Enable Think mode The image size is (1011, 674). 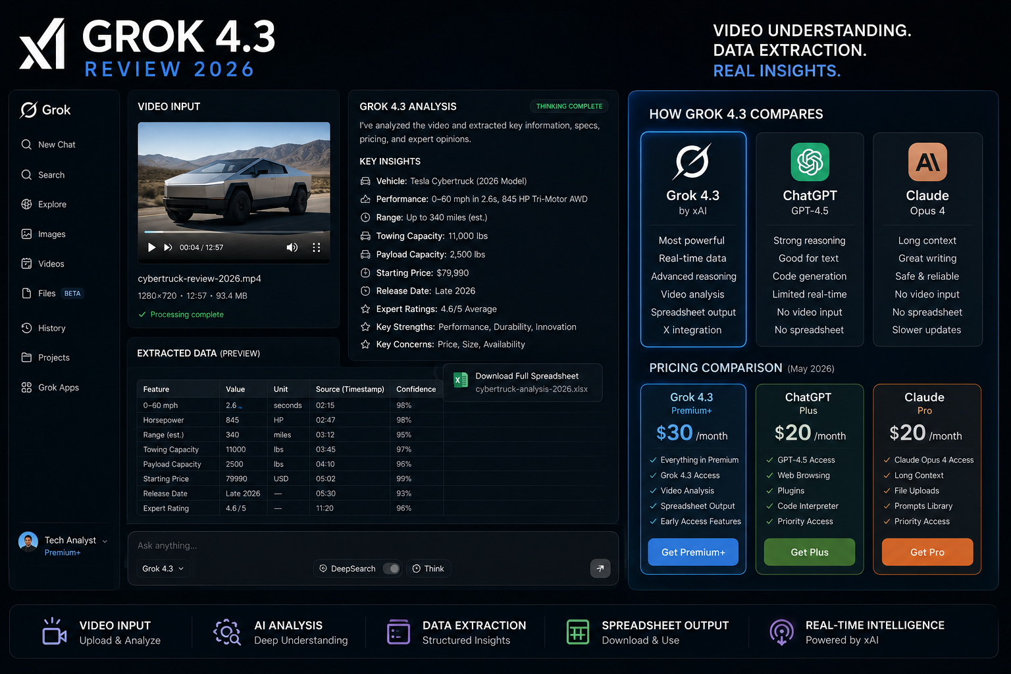pos(428,569)
